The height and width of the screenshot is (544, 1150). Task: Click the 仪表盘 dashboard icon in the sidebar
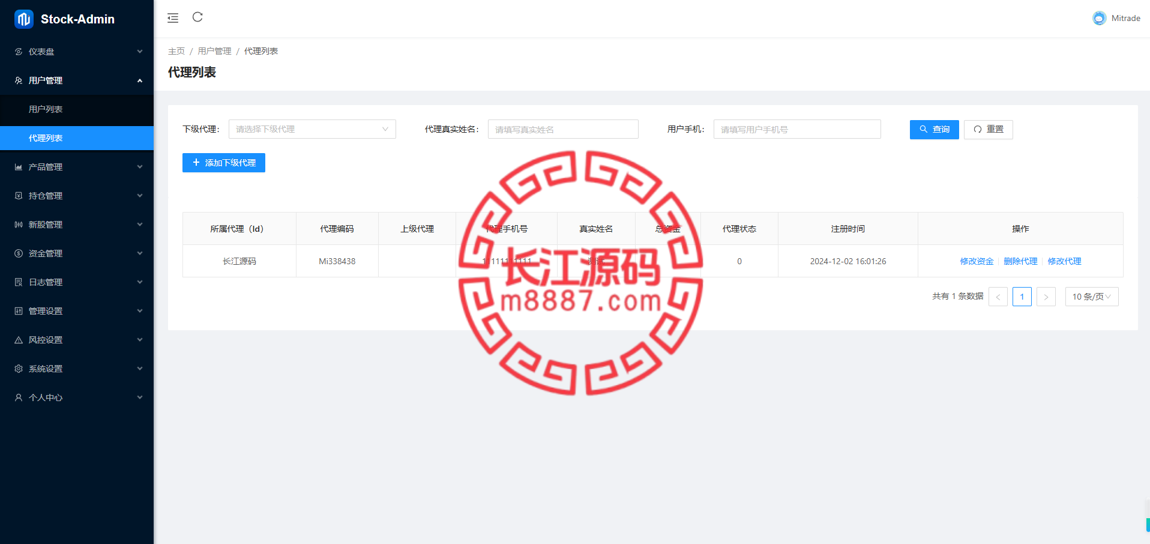point(19,52)
